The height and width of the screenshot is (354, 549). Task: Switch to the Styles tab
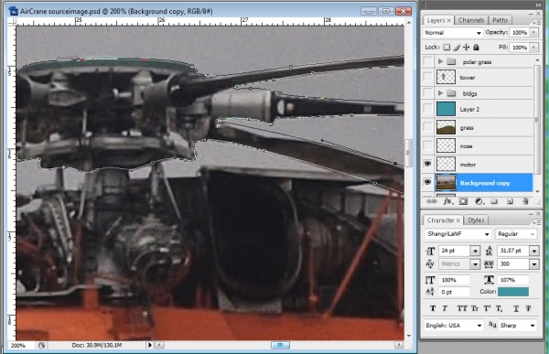tap(476, 220)
